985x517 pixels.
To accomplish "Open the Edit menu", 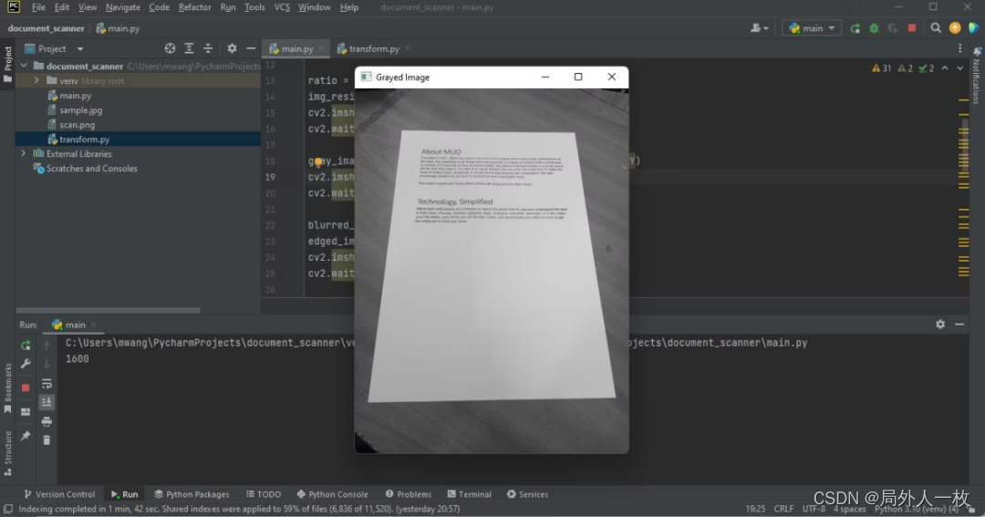I will point(62,7).
